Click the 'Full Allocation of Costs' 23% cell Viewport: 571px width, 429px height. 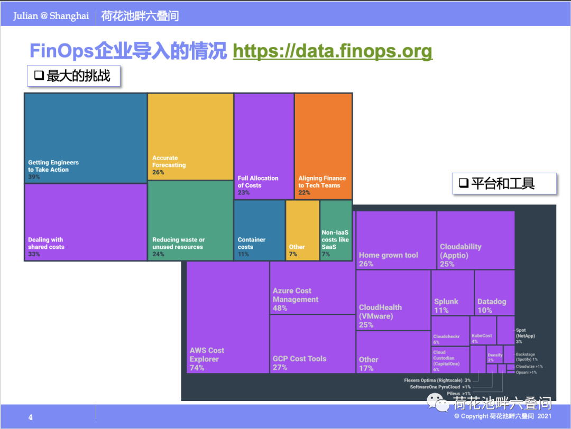click(x=264, y=146)
